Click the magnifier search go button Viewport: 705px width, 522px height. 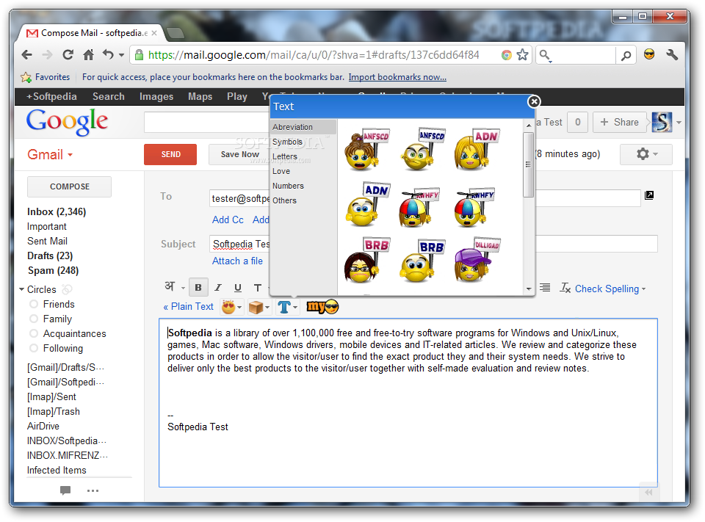626,55
